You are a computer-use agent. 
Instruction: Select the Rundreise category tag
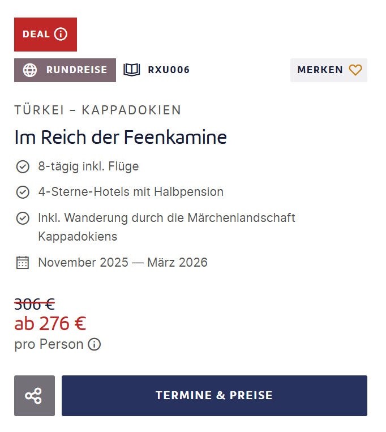click(x=76, y=70)
